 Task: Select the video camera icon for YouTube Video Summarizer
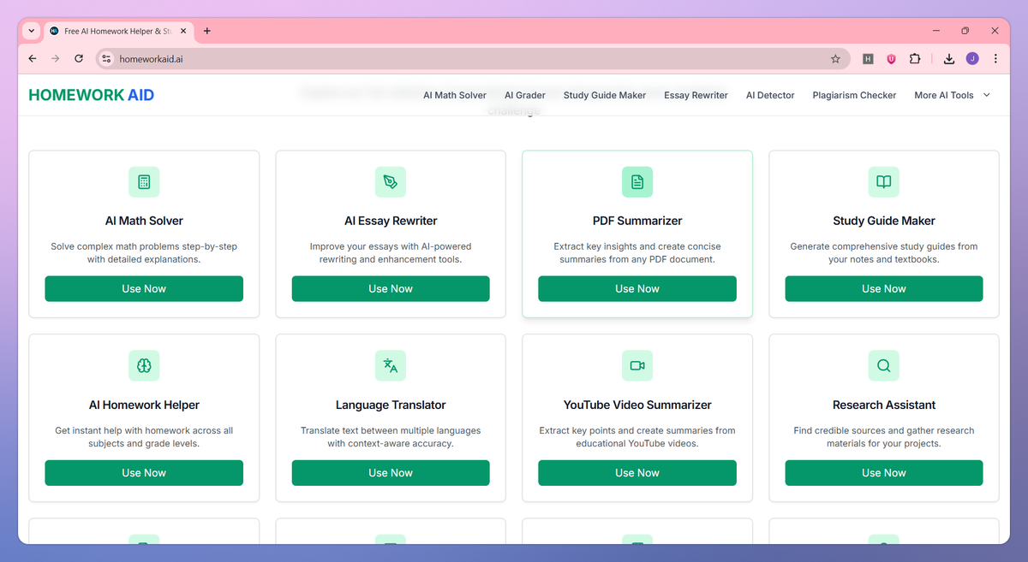pyautogui.click(x=637, y=365)
